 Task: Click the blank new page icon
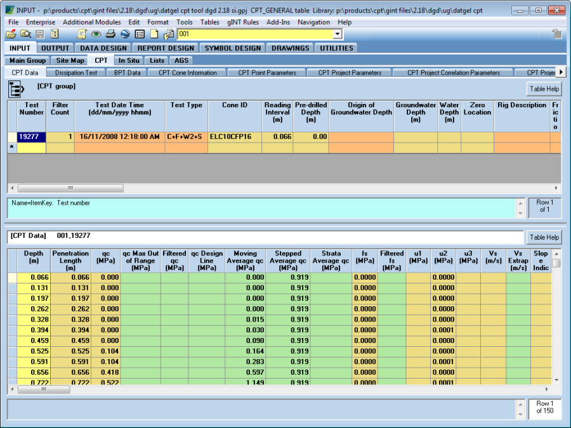click(154, 34)
